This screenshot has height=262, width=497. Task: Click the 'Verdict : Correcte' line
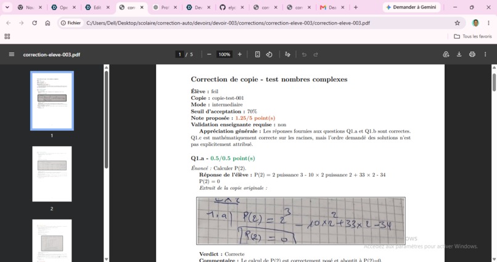222,254
